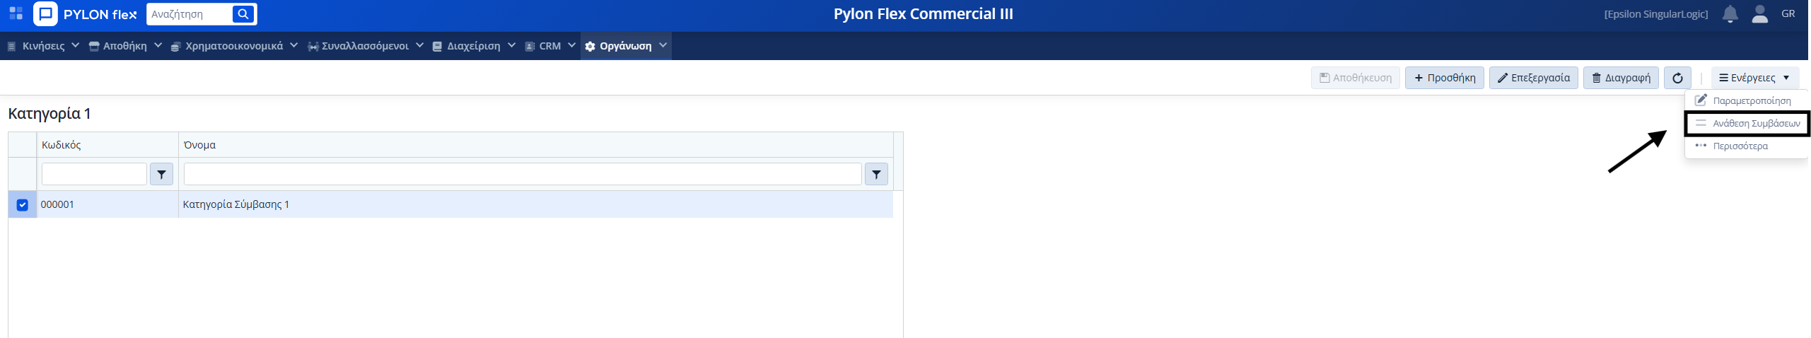Click the Προσθήκη button
This screenshot has height=338, width=1811.
1444,78
